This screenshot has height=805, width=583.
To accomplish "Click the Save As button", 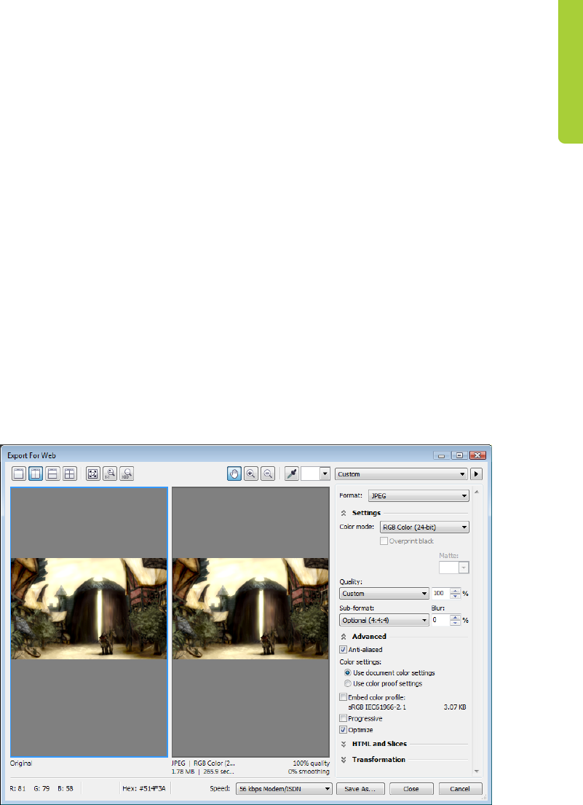I will (x=360, y=788).
